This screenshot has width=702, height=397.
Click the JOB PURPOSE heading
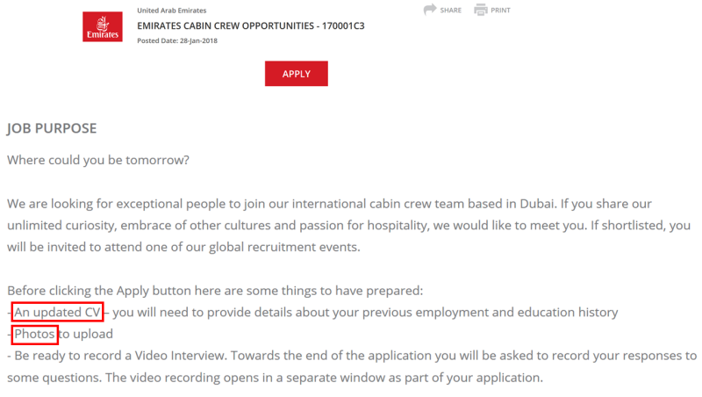coord(52,128)
